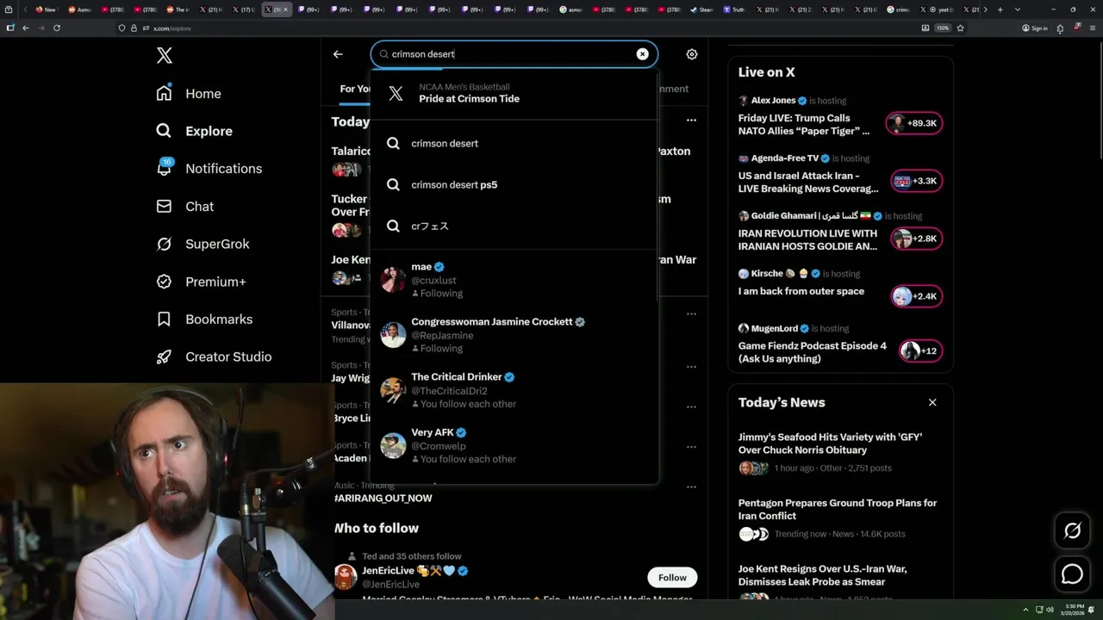This screenshot has height=620, width=1103.
Task: Open Jimmy's Seafood Chuck Norris news story
Action: coord(830,443)
